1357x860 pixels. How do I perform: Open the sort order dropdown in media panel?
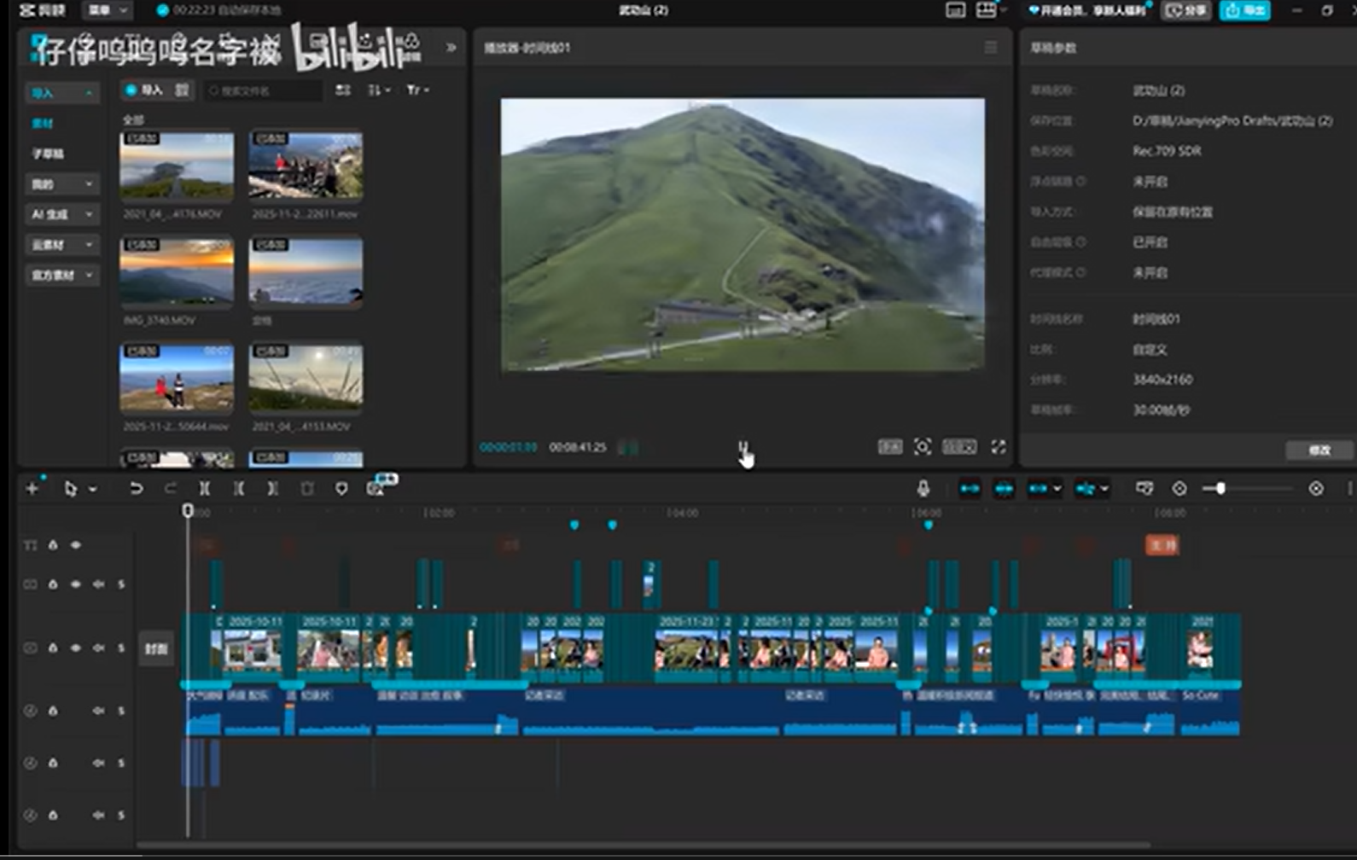pos(379,90)
